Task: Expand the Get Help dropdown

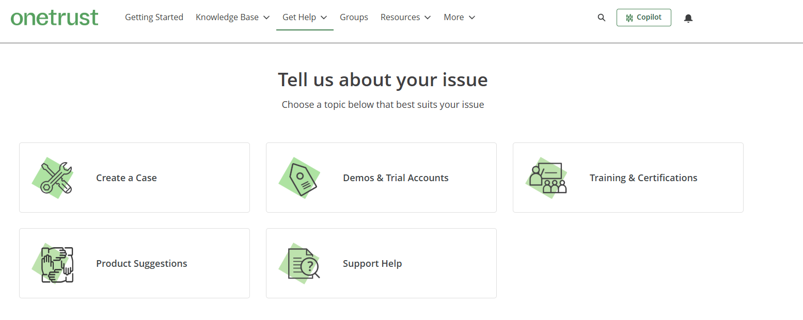Action: pos(305,18)
